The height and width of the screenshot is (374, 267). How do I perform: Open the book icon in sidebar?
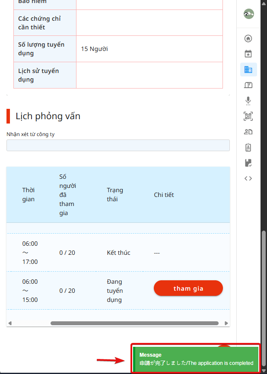(x=248, y=85)
